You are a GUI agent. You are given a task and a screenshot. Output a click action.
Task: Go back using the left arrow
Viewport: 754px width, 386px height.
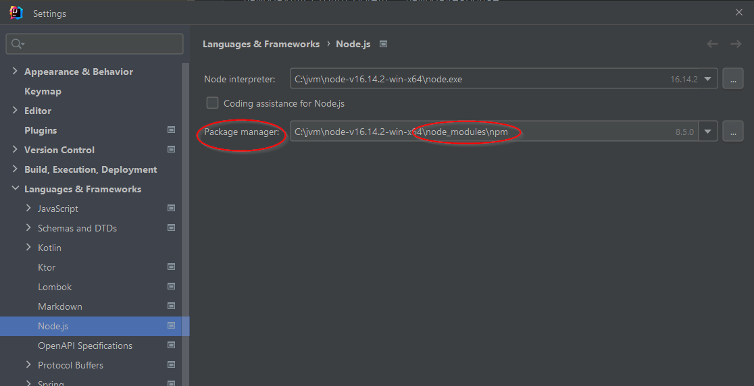click(x=712, y=44)
